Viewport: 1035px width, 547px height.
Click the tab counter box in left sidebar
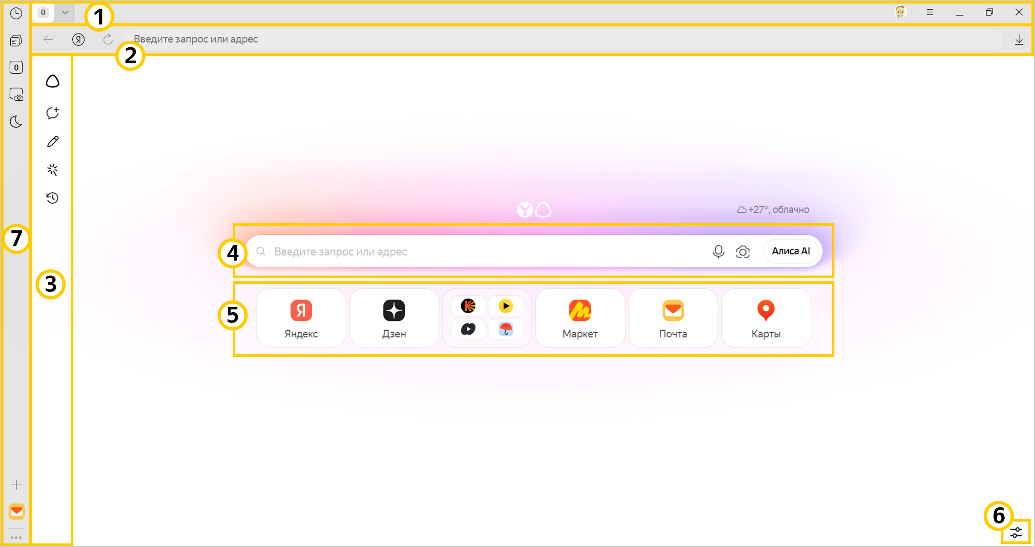(16, 68)
